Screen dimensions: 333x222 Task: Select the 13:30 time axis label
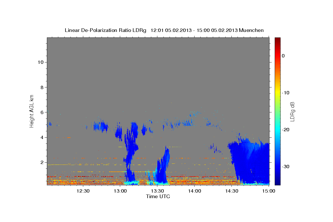[157, 191]
